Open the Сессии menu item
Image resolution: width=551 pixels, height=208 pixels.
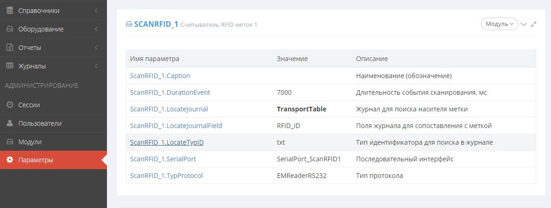click(x=29, y=105)
